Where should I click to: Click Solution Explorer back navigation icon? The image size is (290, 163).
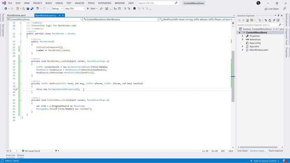pos(239,20)
